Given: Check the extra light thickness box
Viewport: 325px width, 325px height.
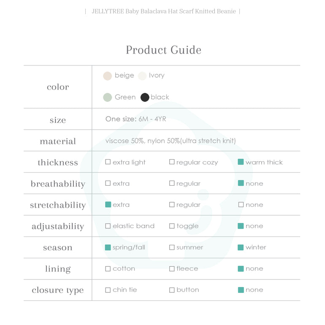Looking at the screenshot, I should tap(108, 162).
